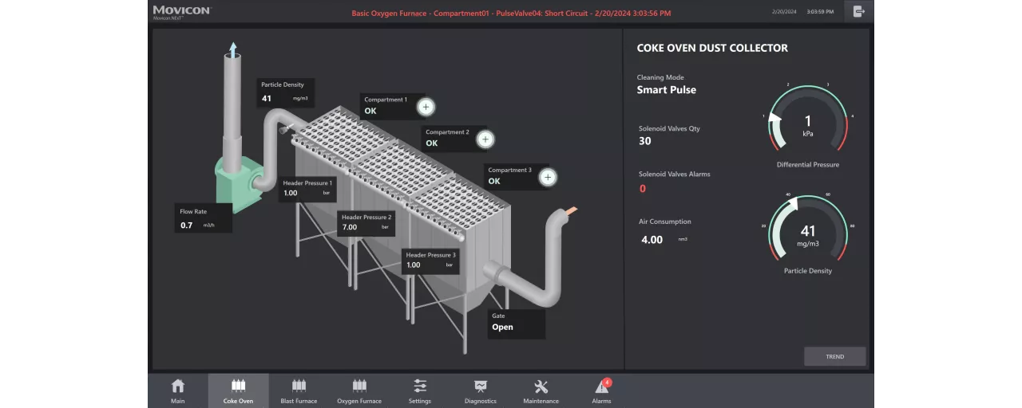This screenshot has width=1022, height=408.
Task: Open the Alarms warning icon
Action: pyautogui.click(x=601, y=387)
